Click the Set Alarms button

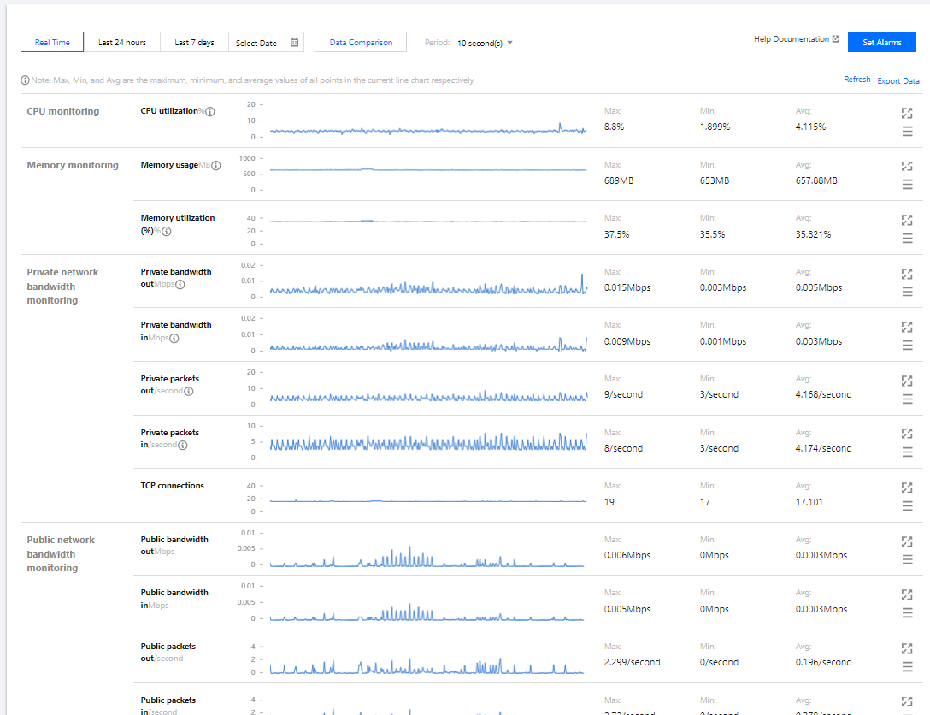click(881, 43)
